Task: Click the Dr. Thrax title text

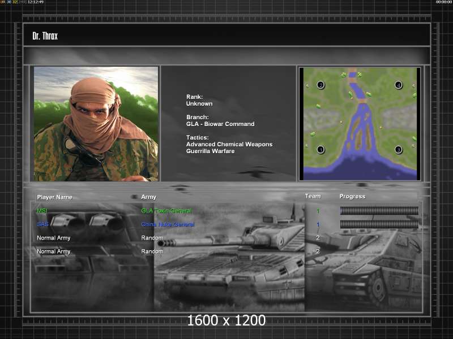Action: click(45, 36)
